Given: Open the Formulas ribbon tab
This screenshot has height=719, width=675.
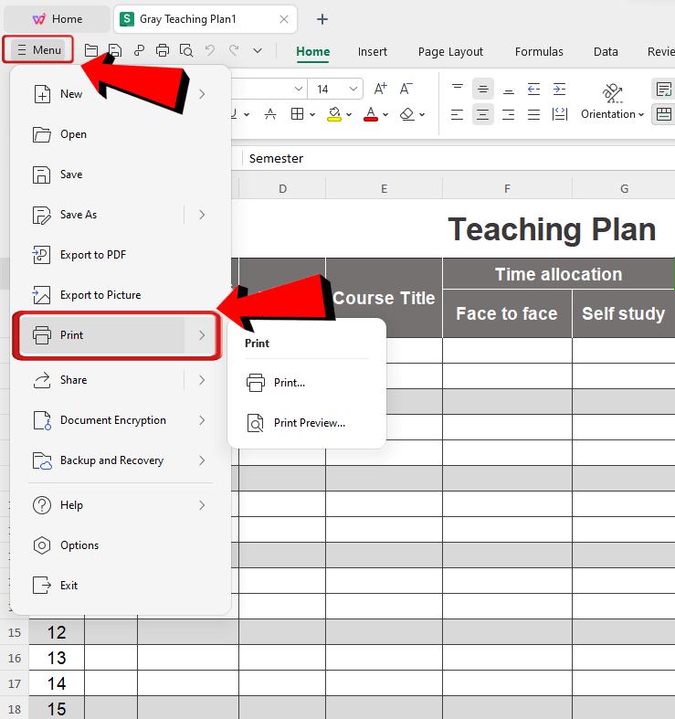Looking at the screenshot, I should [539, 52].
